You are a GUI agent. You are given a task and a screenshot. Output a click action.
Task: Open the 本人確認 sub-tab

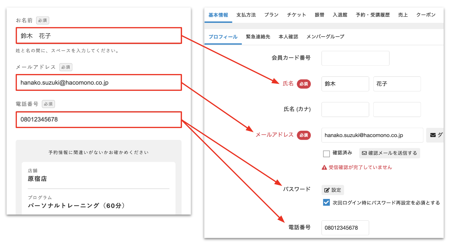[288, 37]
